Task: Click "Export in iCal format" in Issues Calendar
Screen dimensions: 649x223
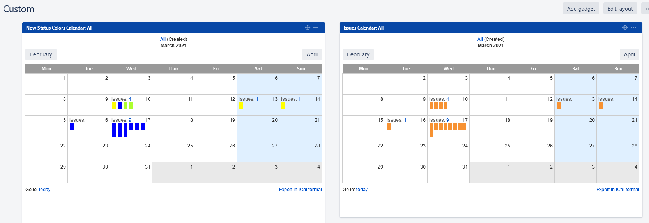Action: [x=617, y=190]
